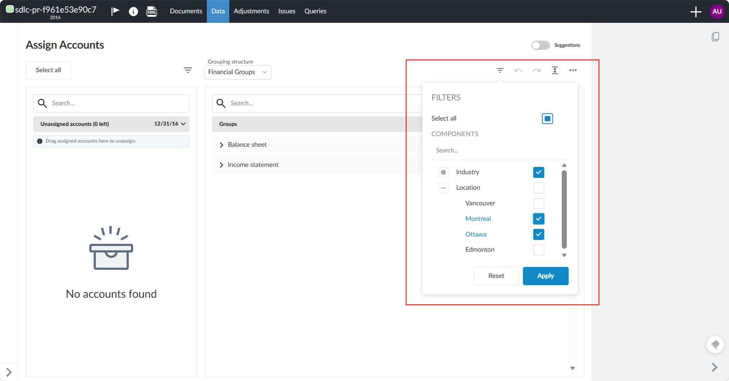Click the Apply filters button
Image resolution: width=729 pixels, height=381 pixels.
(545, 276)
